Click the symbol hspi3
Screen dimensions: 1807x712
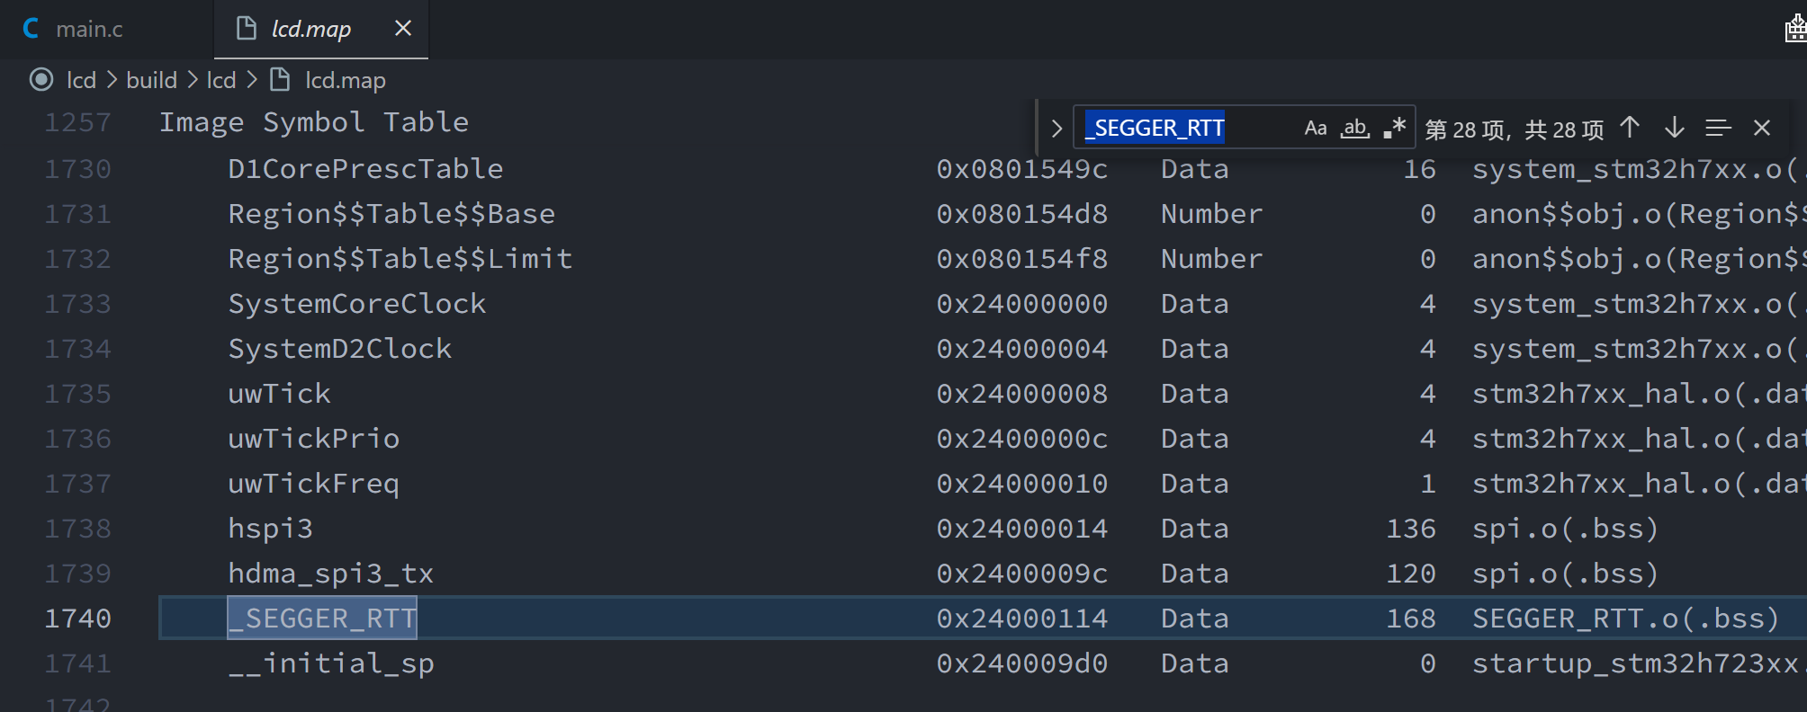(x=271, y=529)
